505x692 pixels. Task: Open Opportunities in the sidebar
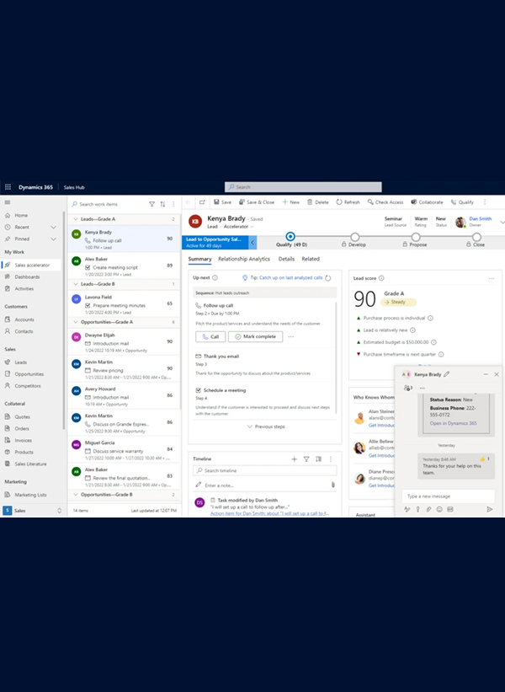tap(31, 374)
